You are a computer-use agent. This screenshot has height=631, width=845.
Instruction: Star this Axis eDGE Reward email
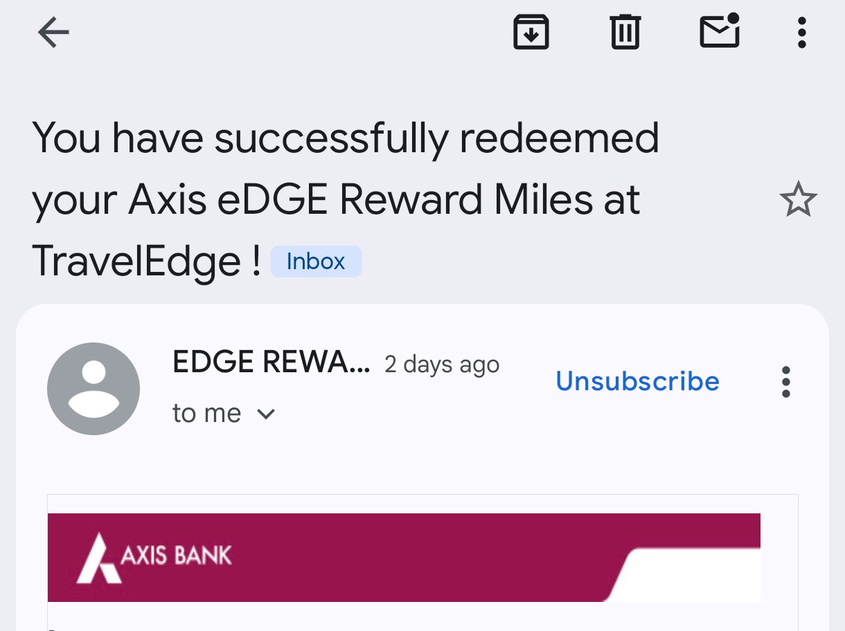[x=798, y=200]
